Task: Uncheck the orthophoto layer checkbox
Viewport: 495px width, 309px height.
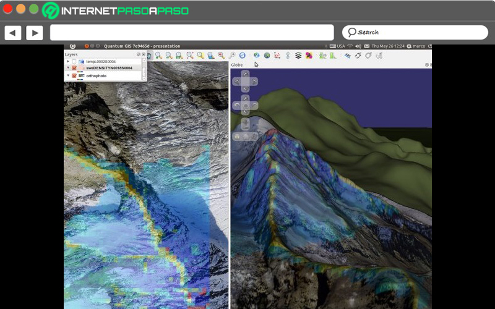Action: [x=74, y=75]
